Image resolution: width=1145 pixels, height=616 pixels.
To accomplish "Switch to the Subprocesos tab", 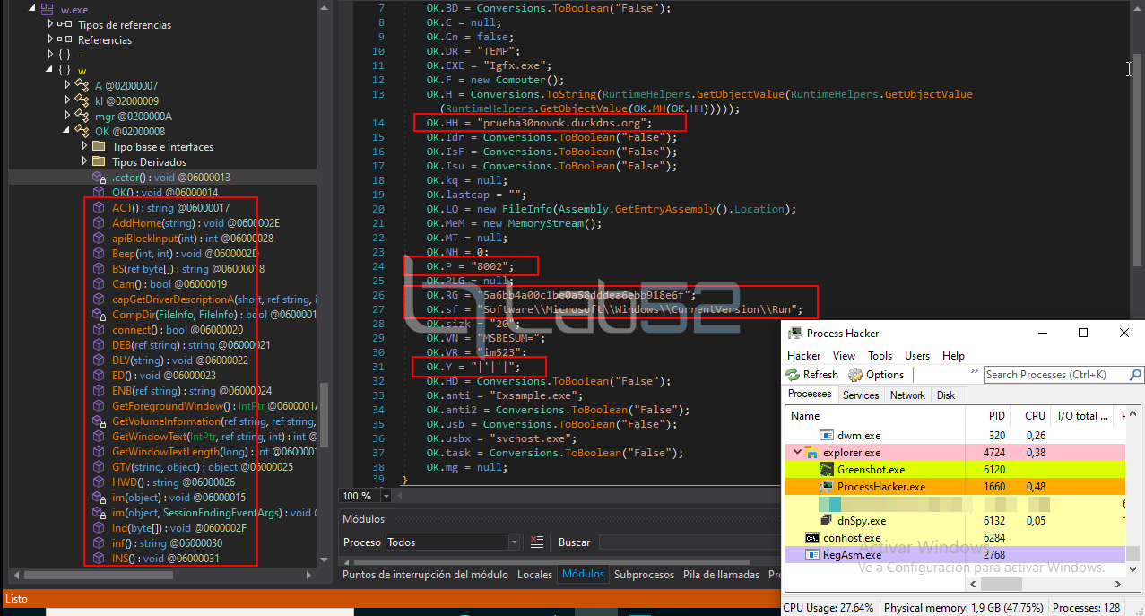I will click(x=644, y=575).
